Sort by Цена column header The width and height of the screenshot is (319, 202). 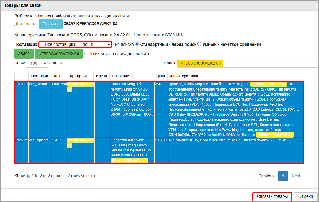[160, 76]
